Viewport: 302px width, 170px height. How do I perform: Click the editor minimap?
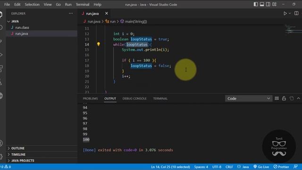[x=293, y=29]
